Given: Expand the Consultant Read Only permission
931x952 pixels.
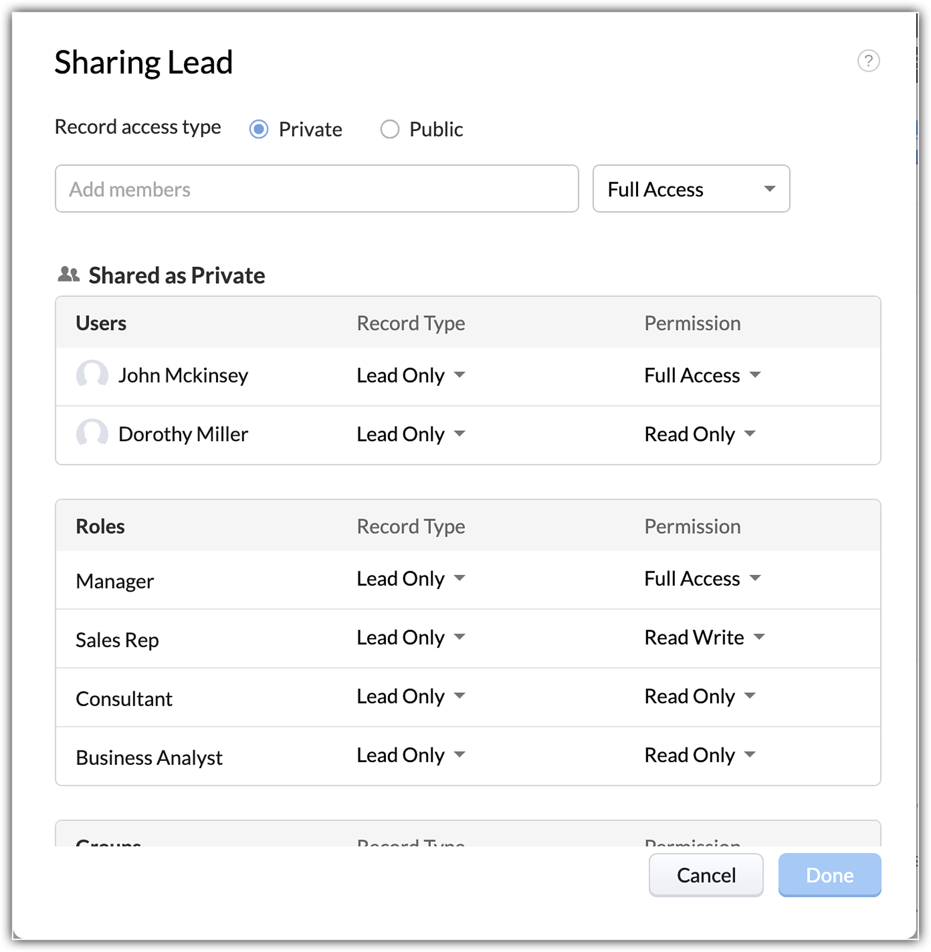Looking at the screenshot, I should tap(700, 696).
